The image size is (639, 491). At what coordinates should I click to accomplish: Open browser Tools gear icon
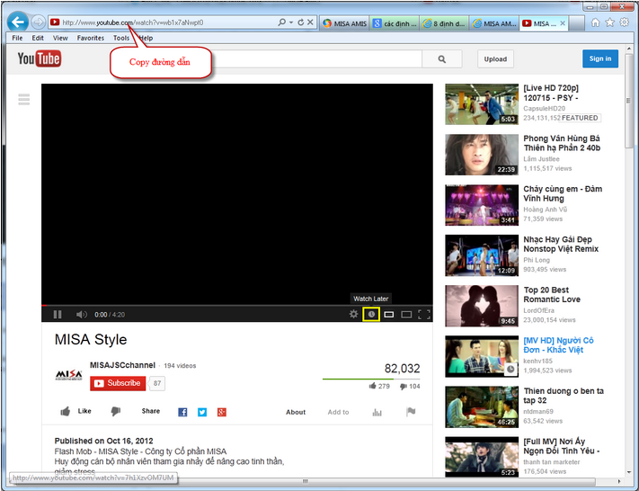coord(624,22)
